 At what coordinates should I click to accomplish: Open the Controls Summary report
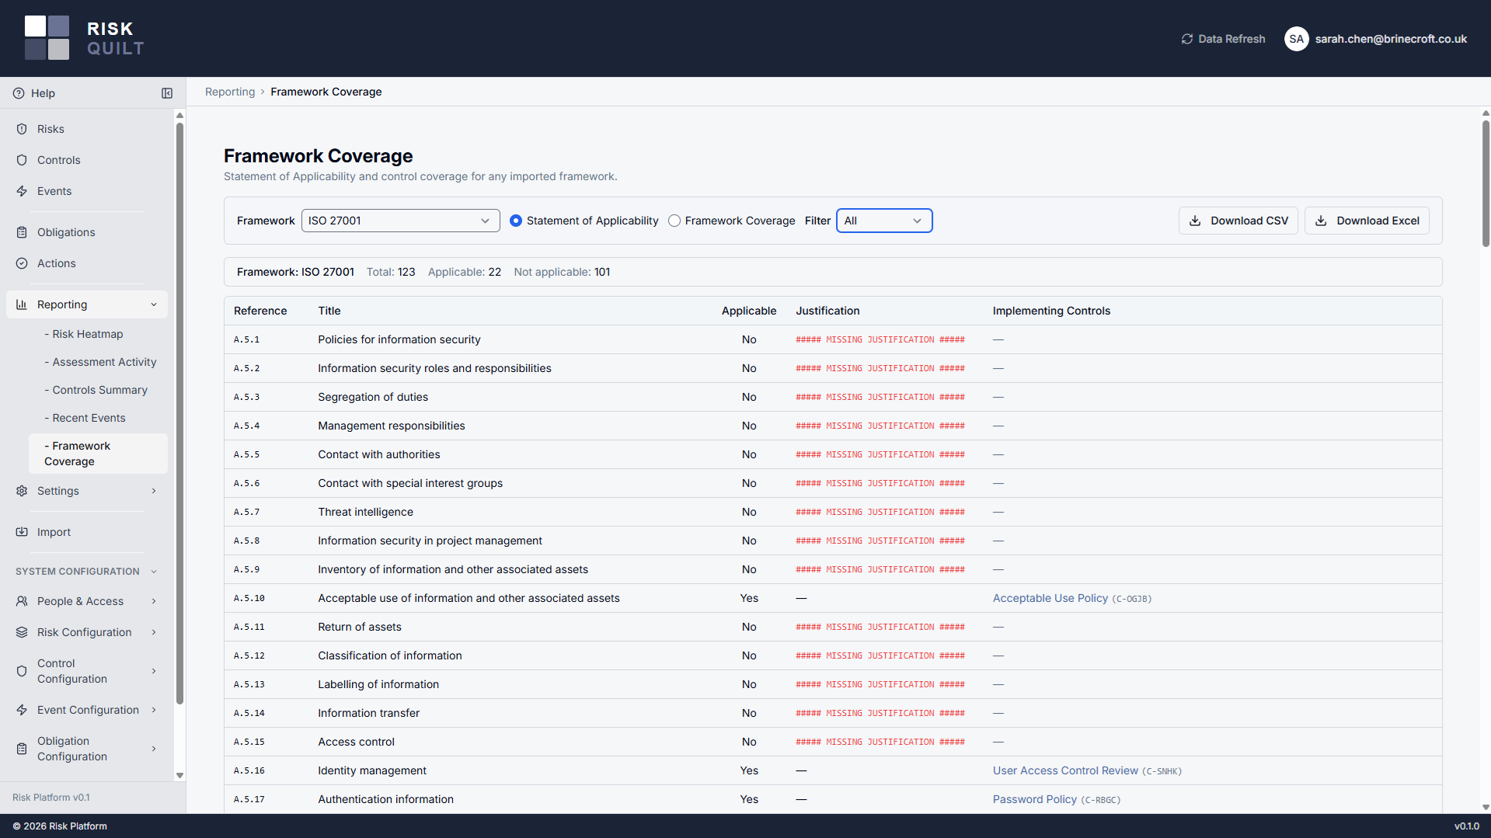pos(98,390)
